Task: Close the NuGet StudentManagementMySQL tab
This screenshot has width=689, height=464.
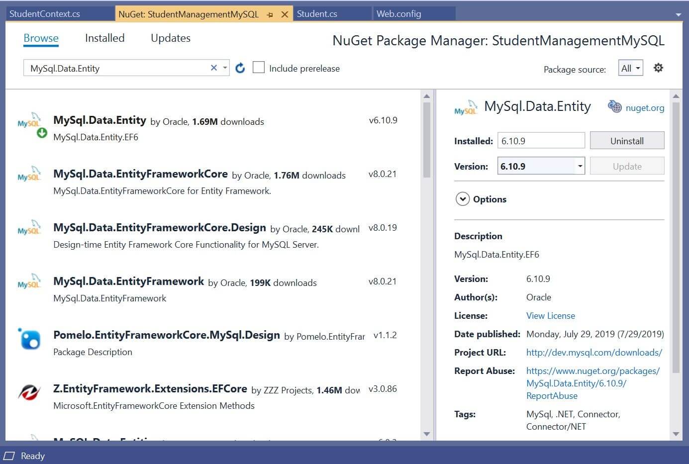Action: point(285,14)
